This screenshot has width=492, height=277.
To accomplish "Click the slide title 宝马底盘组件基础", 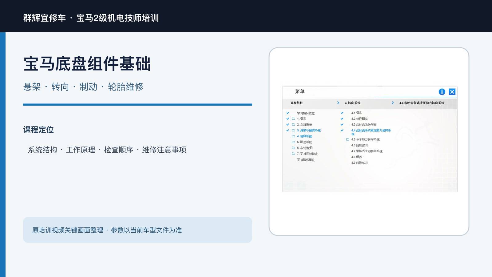I will pos(87,64).
